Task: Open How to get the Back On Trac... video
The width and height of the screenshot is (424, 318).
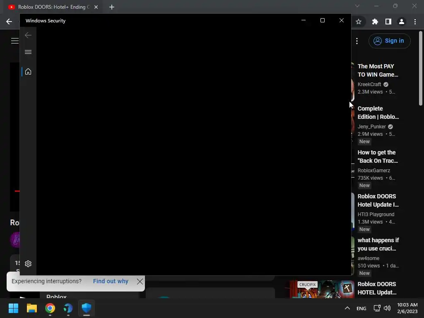Action: point(378,157)
